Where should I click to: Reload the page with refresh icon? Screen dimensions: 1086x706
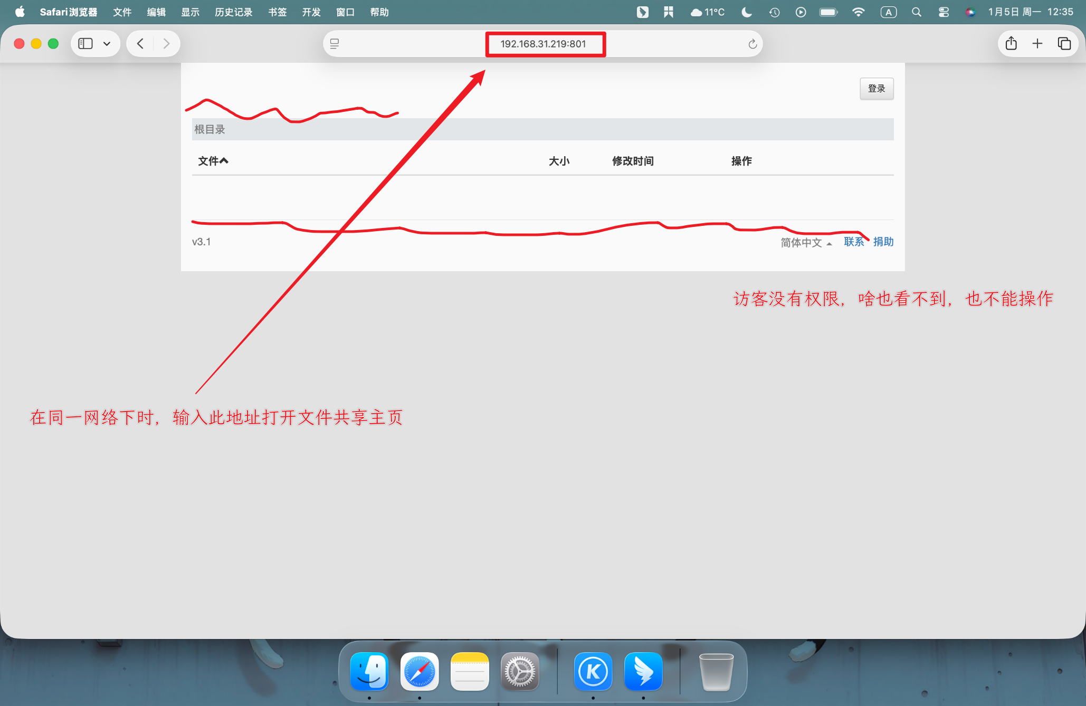752,44
